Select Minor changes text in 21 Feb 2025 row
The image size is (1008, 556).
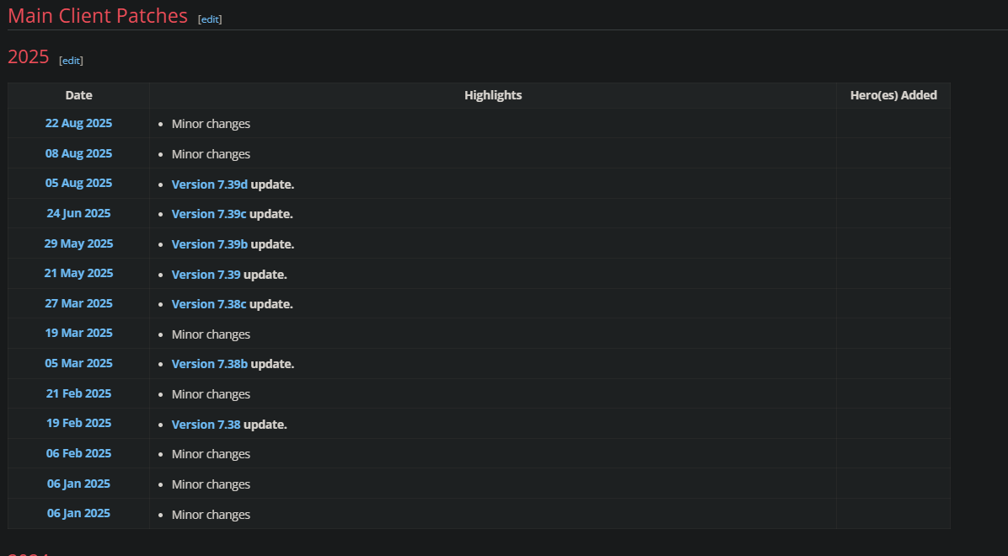tap(211, 394)
